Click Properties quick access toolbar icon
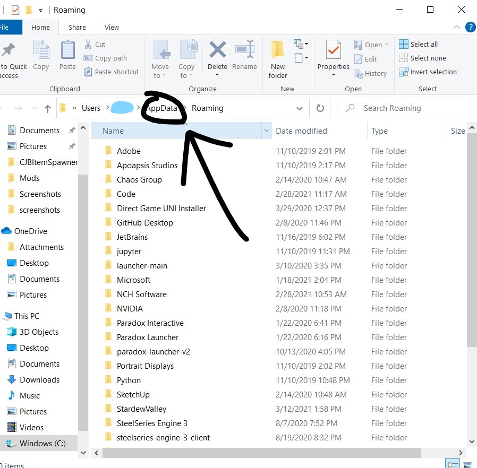Screen dimensions: 477x468 point(15,10)
